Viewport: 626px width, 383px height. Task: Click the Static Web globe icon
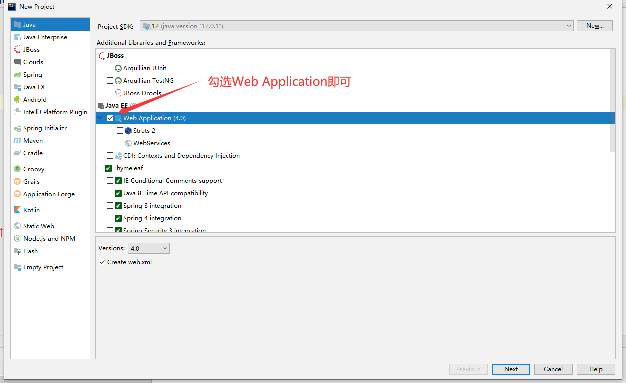pyautogui.click(x=17, y=226)
